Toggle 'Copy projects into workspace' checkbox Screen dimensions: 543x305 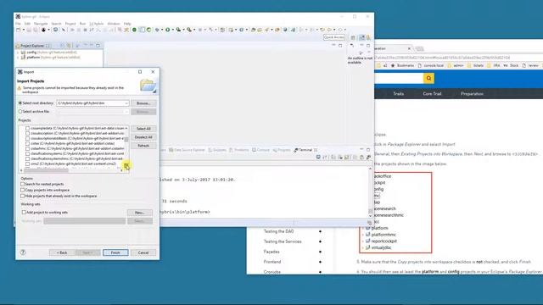[23, 190]
